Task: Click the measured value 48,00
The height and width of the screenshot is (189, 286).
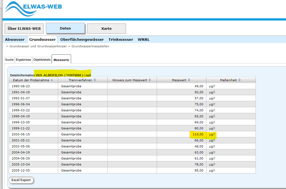Action: [199, 146]
